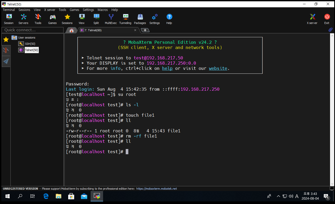Viewport: 335px width, 204px height.
Task: Go to the Home tab icon
Action: (72, 30)
